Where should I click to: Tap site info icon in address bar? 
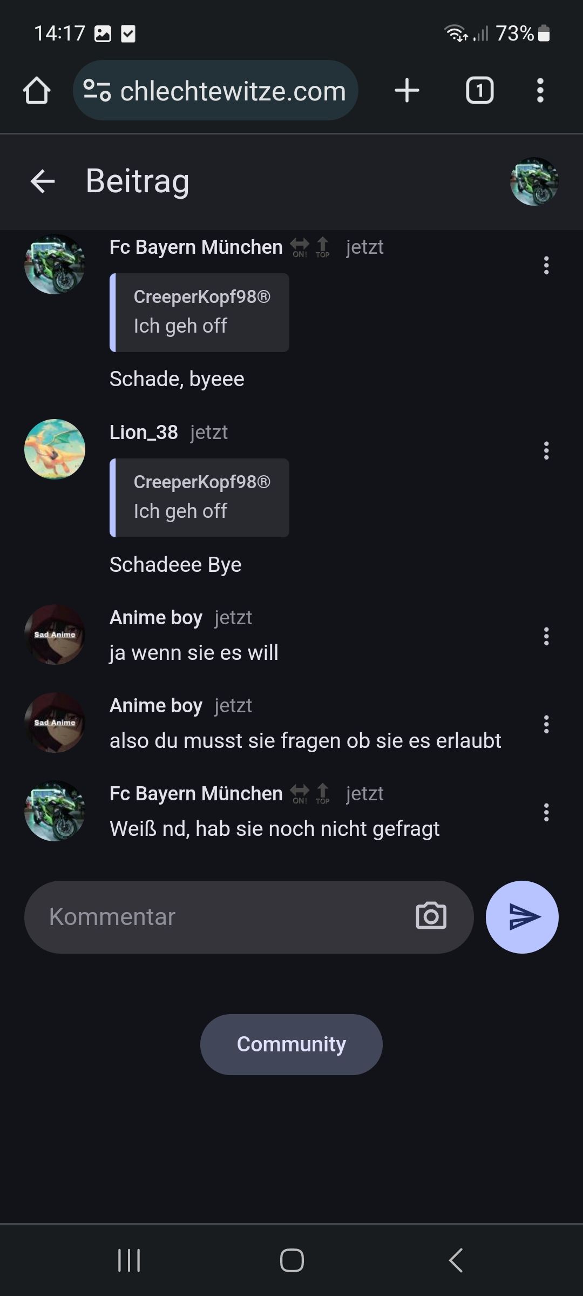[97, 90]
